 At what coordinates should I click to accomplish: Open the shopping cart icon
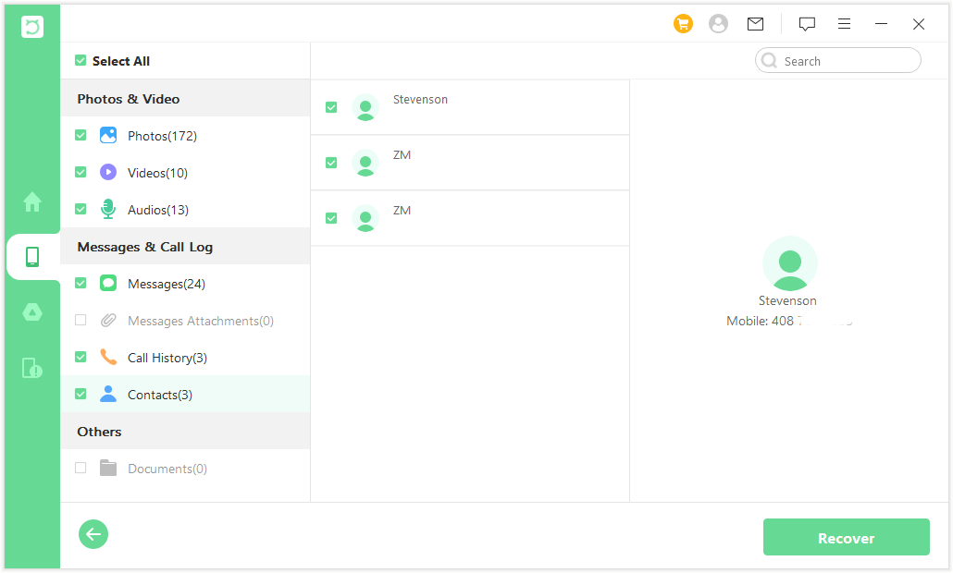click(x=683, y=24)
